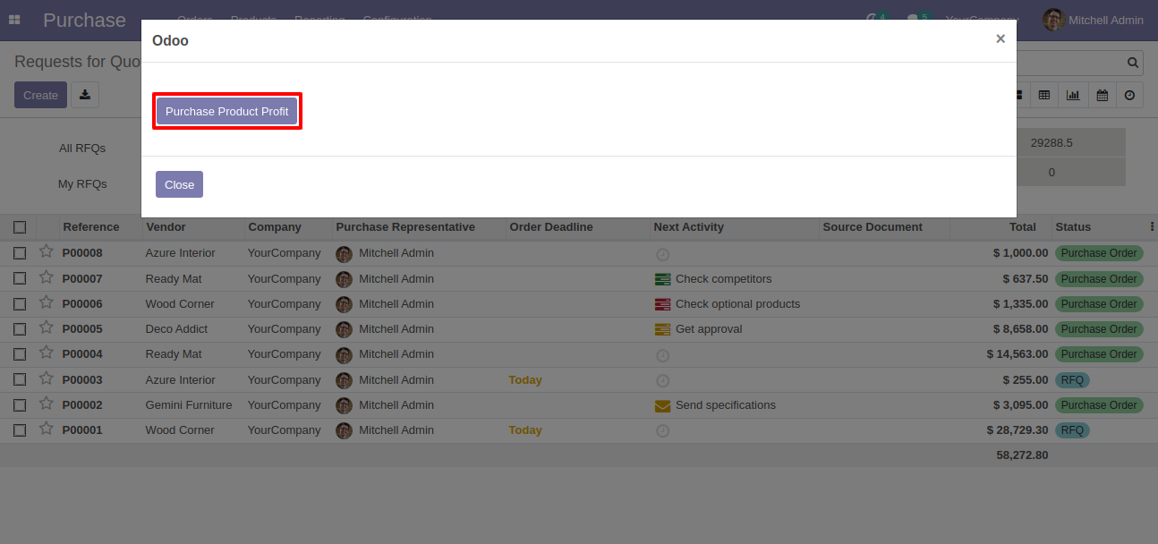Image resolution: width=1158 pixels, height=544 pixels.
Task: Click the RFQ status badge for P00003
Action: [x=1072, y=380]
